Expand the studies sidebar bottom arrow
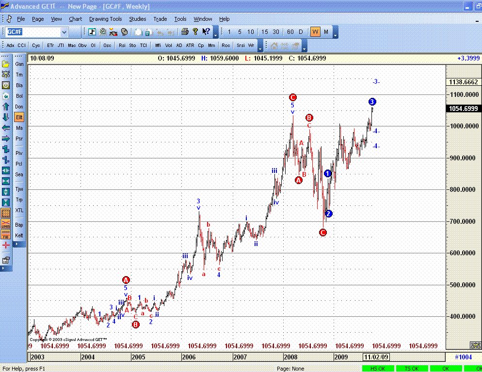The width and height of the screenshot is (482, 372). [x=19, y=244]
